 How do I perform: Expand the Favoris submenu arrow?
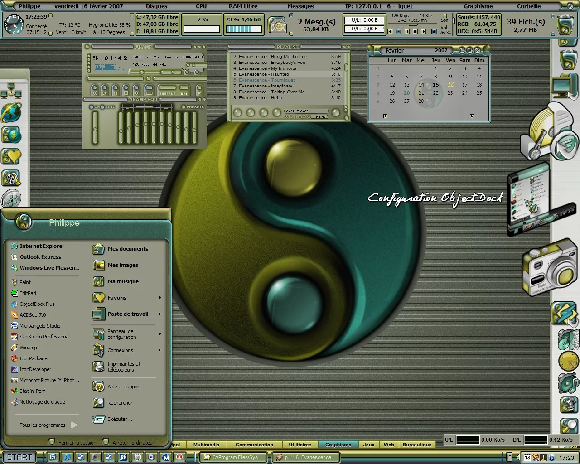tap(160, 298)
